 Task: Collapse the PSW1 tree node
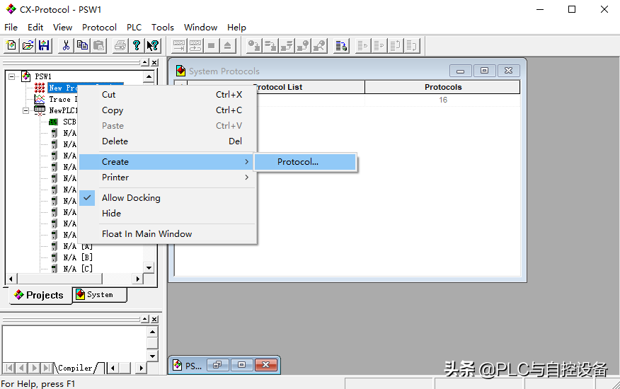click(12, 76)
